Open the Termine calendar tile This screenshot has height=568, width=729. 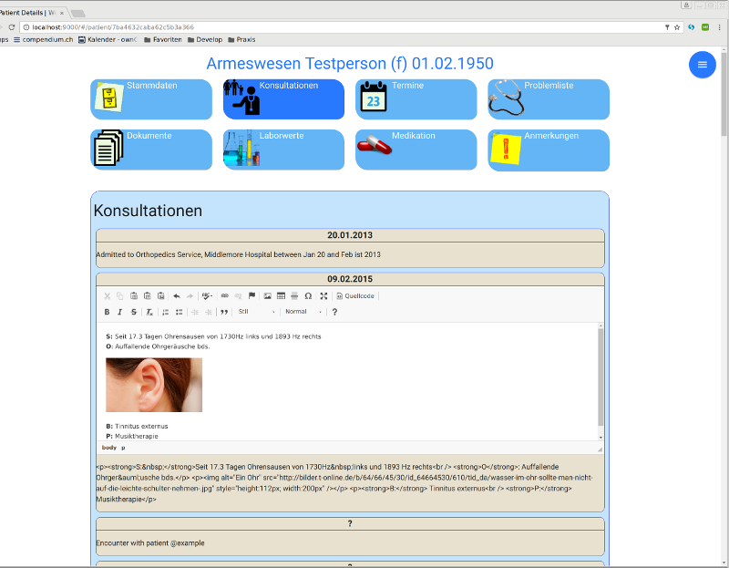tap(416, 99)
